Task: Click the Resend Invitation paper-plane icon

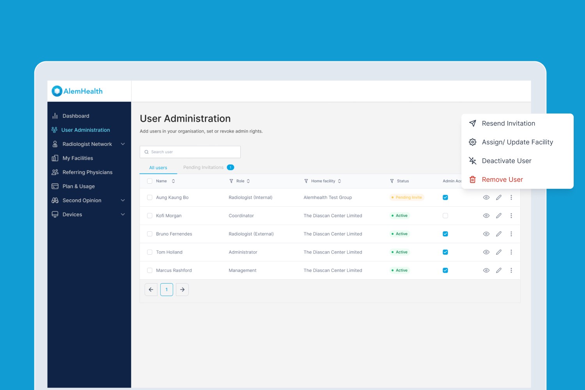Action: 473,123
